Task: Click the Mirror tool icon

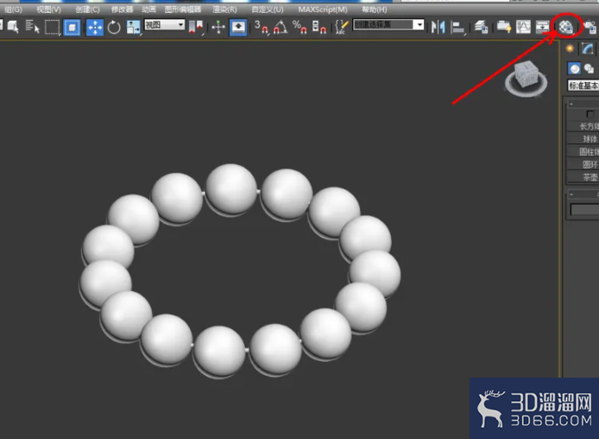Action: tap(438, 27)
